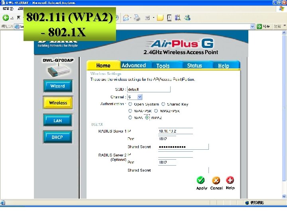Click RADIUS Server 1 Shared Secret field
Screen dimensions: 287x215
click(183, 147)
